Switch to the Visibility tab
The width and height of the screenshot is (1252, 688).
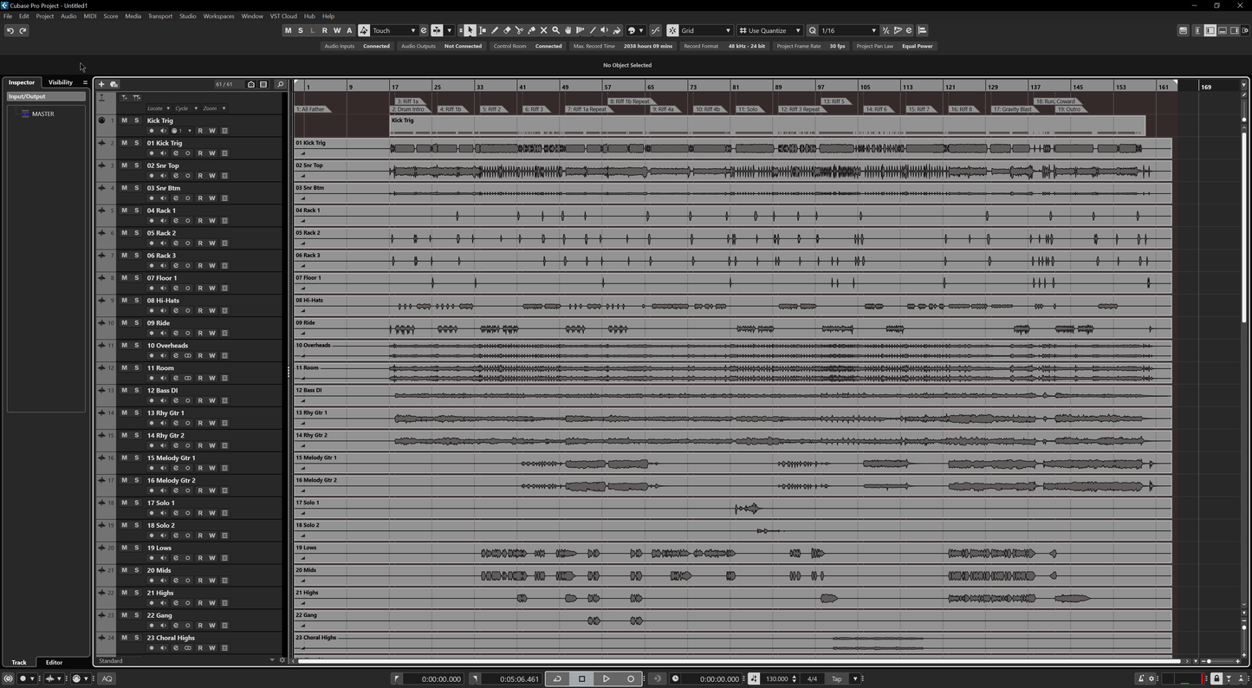click(x=59, y=81)
